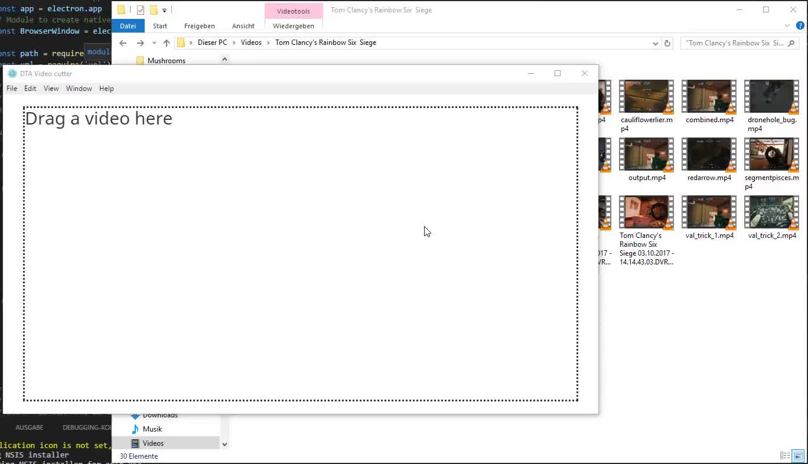Select Videos in the navigation pane

coord(152,443)
